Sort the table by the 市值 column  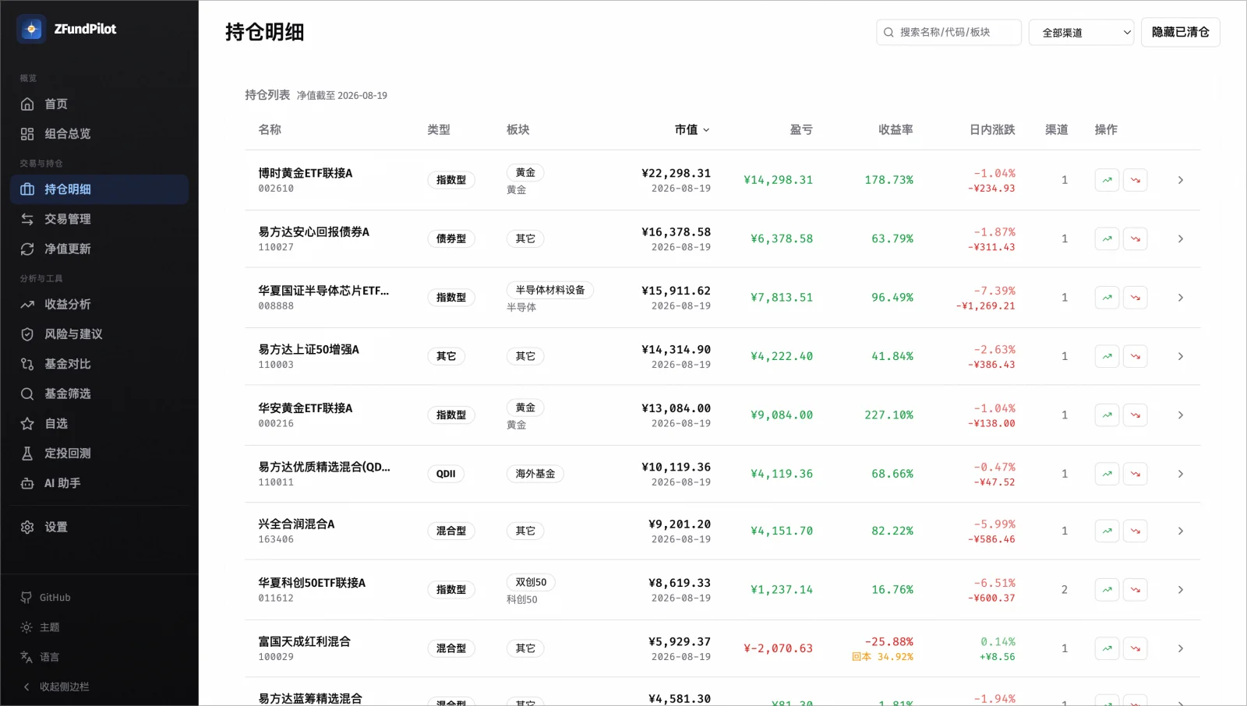(x=692, y=129)
